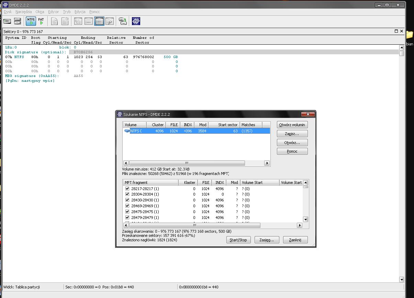Click the MBR signature value AA55

tap(78, 76)
